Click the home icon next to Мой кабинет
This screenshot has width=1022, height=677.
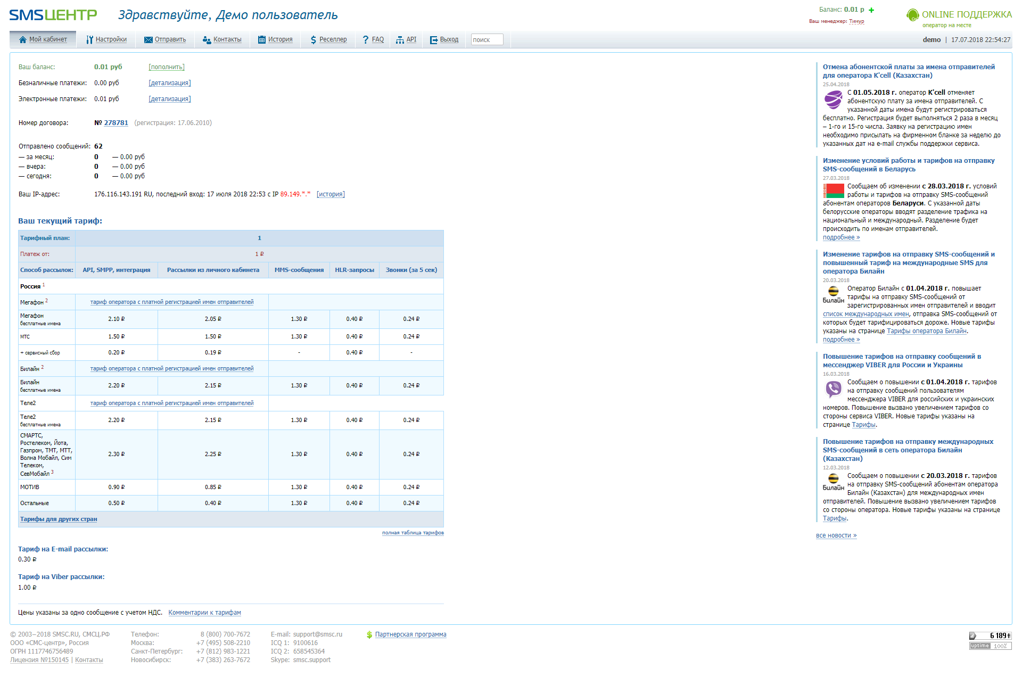(22, 40)
